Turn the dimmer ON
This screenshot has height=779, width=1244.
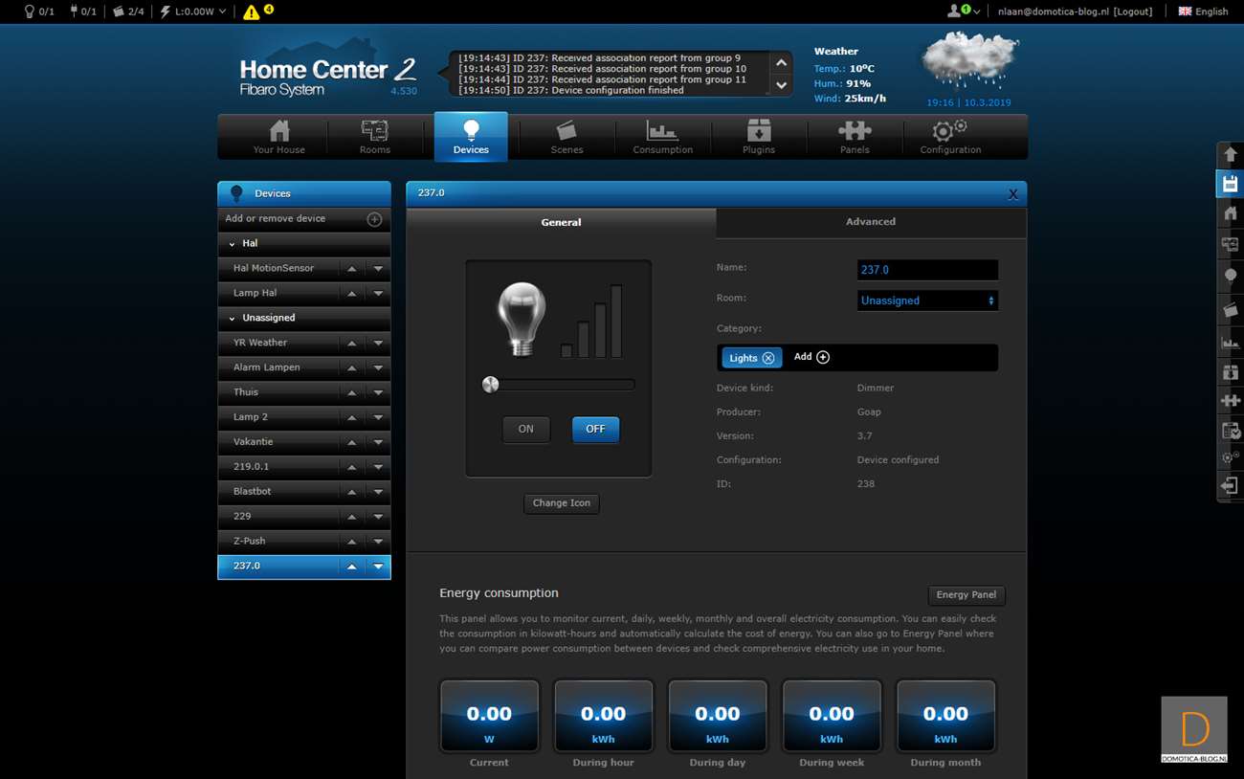[526, 430]
